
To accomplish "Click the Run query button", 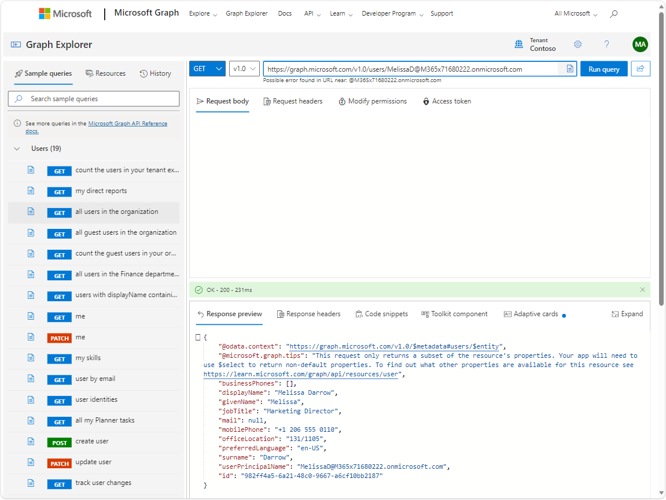I will pyautogui.click(x=604, y=69).
